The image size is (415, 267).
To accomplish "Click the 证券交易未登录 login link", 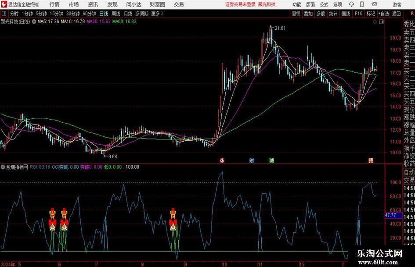I will (240, 4).
